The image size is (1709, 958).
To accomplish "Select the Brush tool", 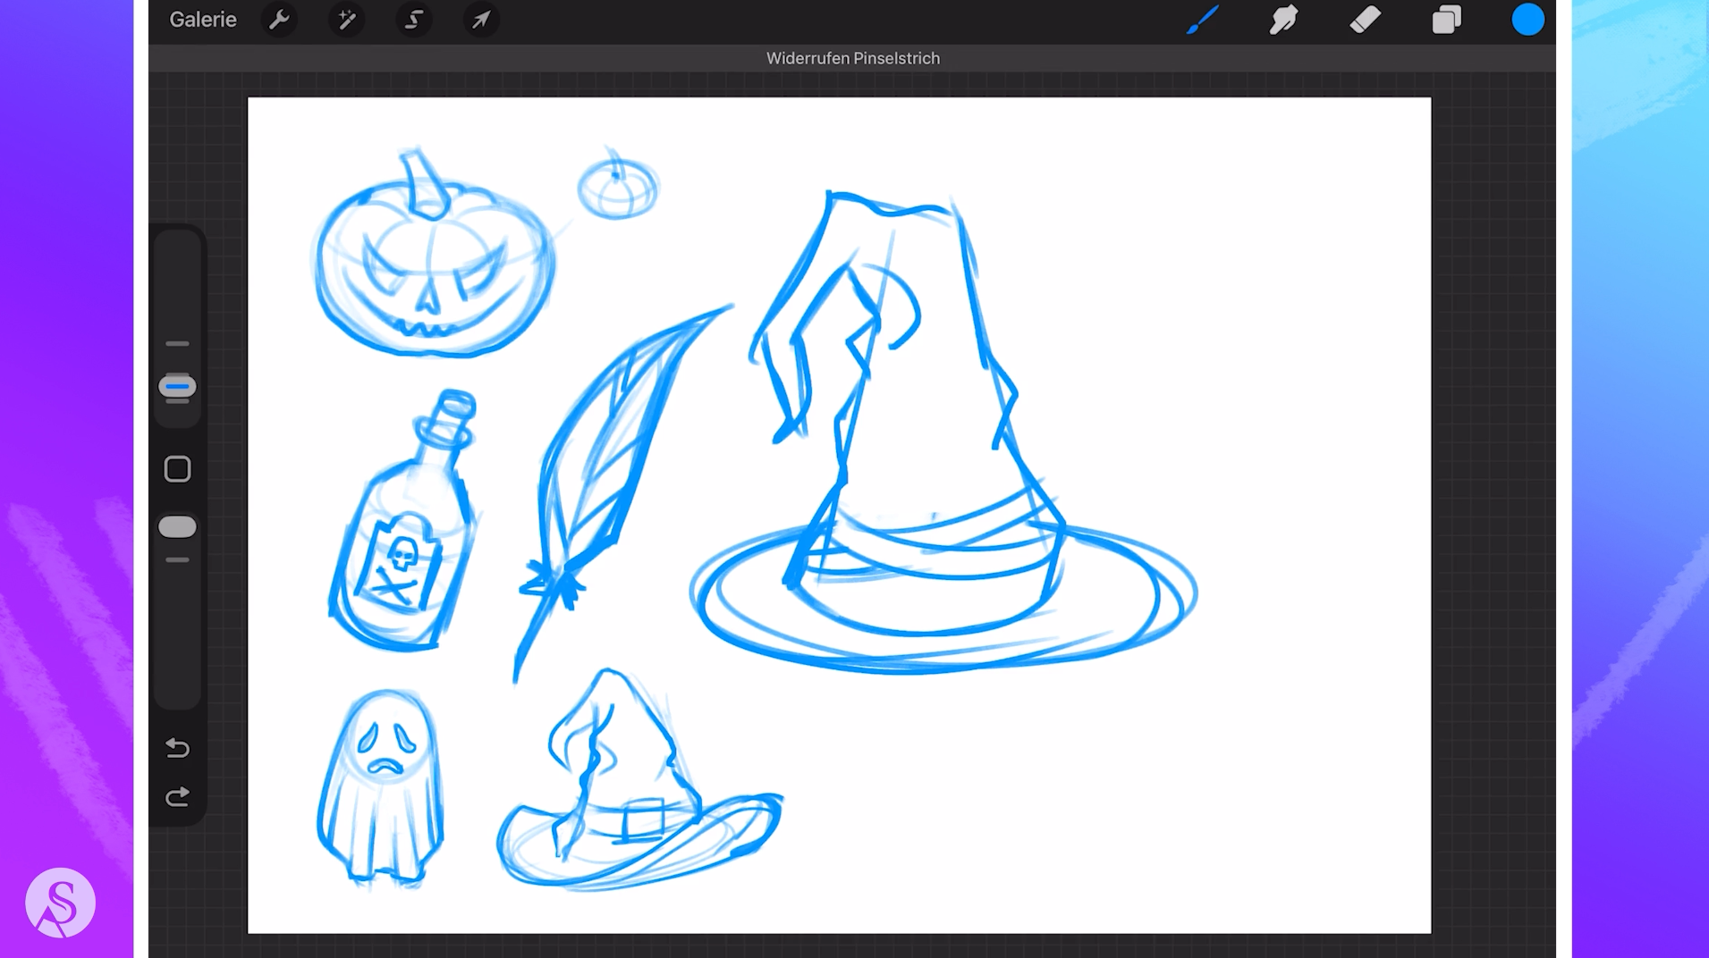I will (x=1202, y=20).
